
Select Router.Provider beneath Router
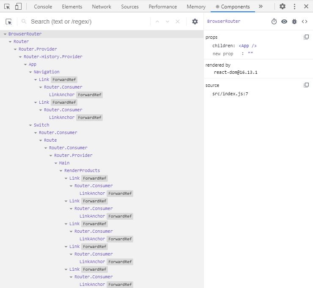click(38, 49)
